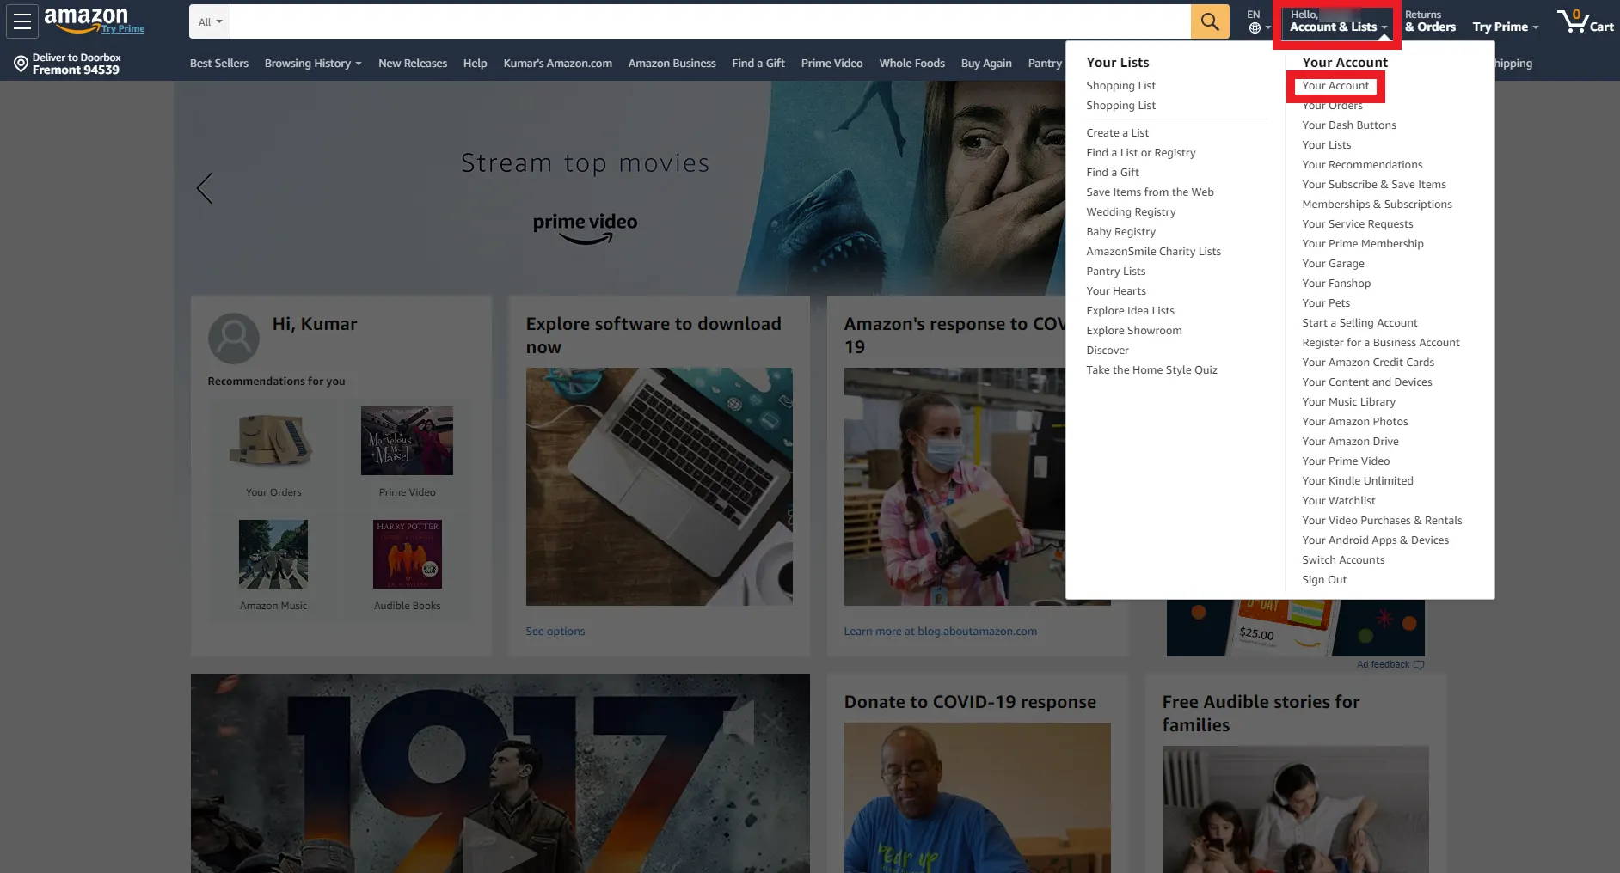
Task: Click Your Orders box thumbnail
Action: pos(273,440)
